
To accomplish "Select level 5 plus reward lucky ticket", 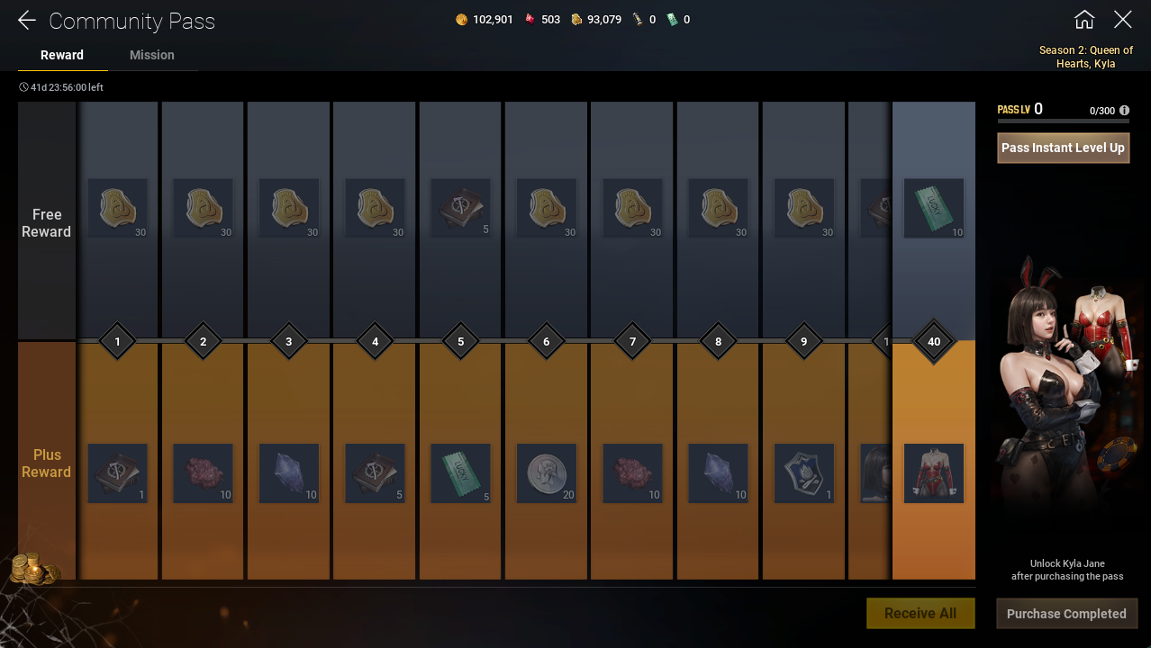I will (461, 473).
